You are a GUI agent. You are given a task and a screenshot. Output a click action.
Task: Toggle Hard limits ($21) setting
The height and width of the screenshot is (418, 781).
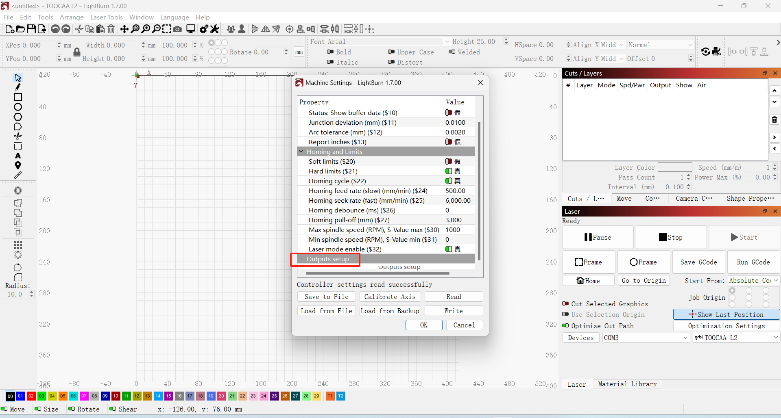[x=449, y=171]
